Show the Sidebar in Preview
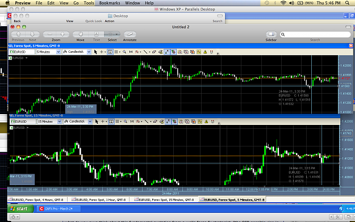The width and height of the screenshot is (355, 222). tap(271, 34)
